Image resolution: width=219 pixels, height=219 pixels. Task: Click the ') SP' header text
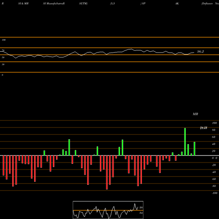(143, 4)
